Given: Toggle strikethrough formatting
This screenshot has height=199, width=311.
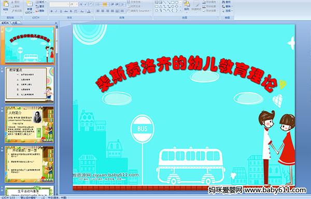Looking at the screenshot, I should [66, 11].
